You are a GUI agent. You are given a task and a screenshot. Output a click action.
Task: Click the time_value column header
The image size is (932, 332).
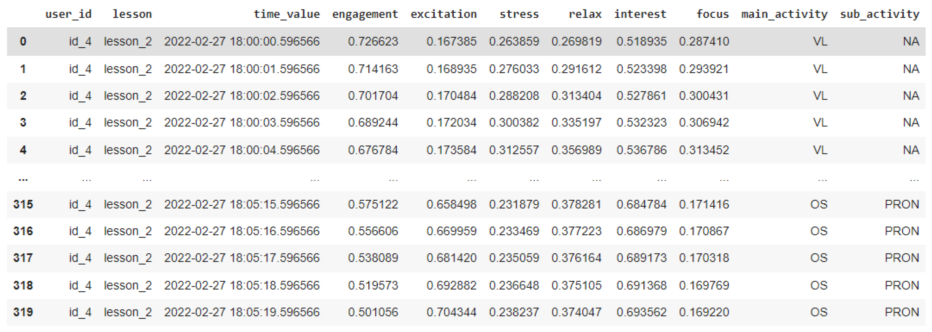click(286, 14)
